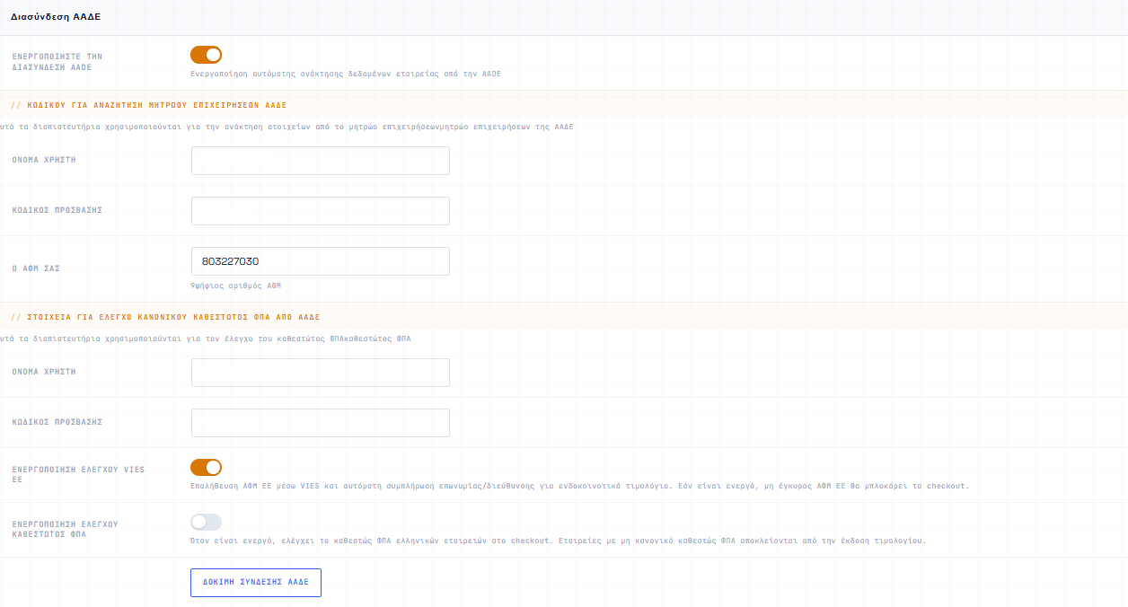The image size is (1128, 607).
Task: Select the Διασύνδεση ΑΑΔΕ section header
Action: click(x=56, y=17)
